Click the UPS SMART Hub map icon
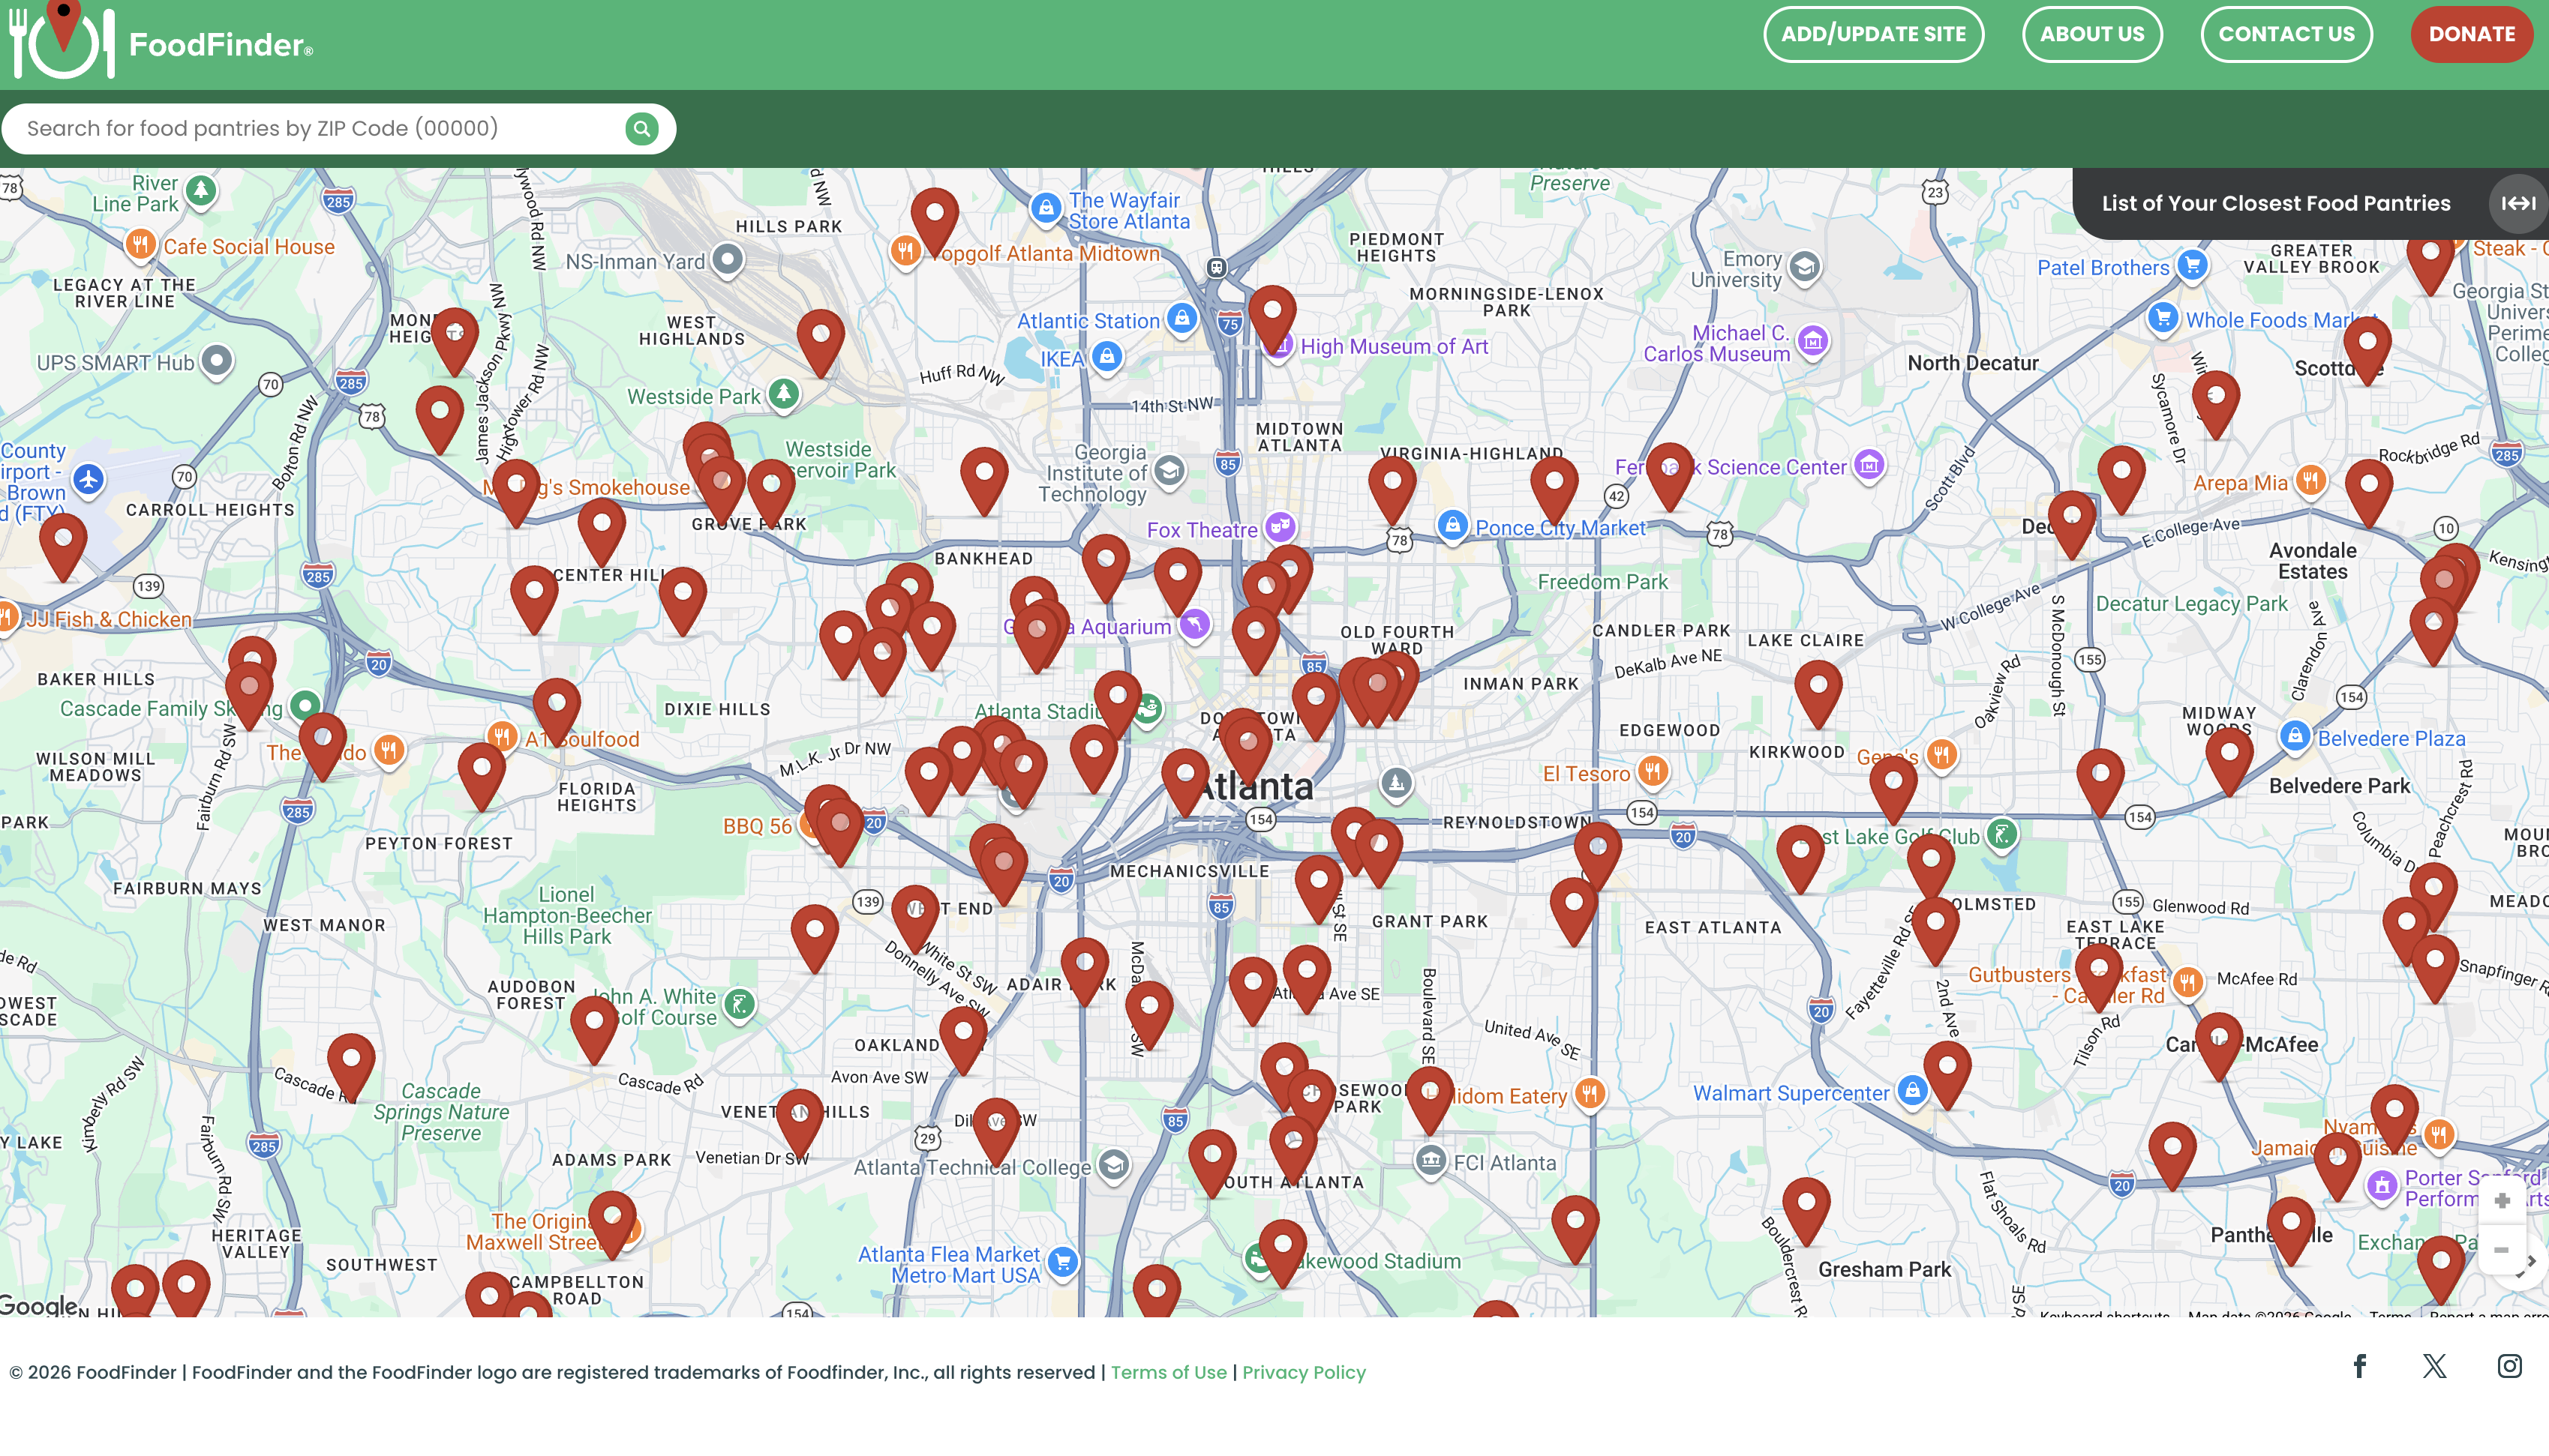Screen dimensions: 2549x1456 (217, 361)
